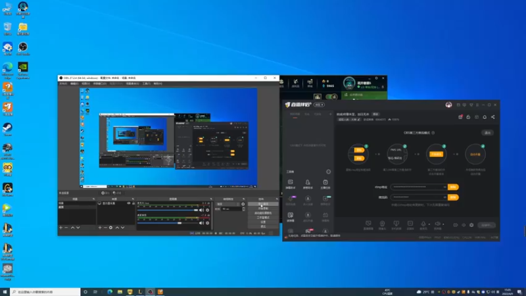
Task: Open scene transition type dropdown
Action: coord(228,204)
